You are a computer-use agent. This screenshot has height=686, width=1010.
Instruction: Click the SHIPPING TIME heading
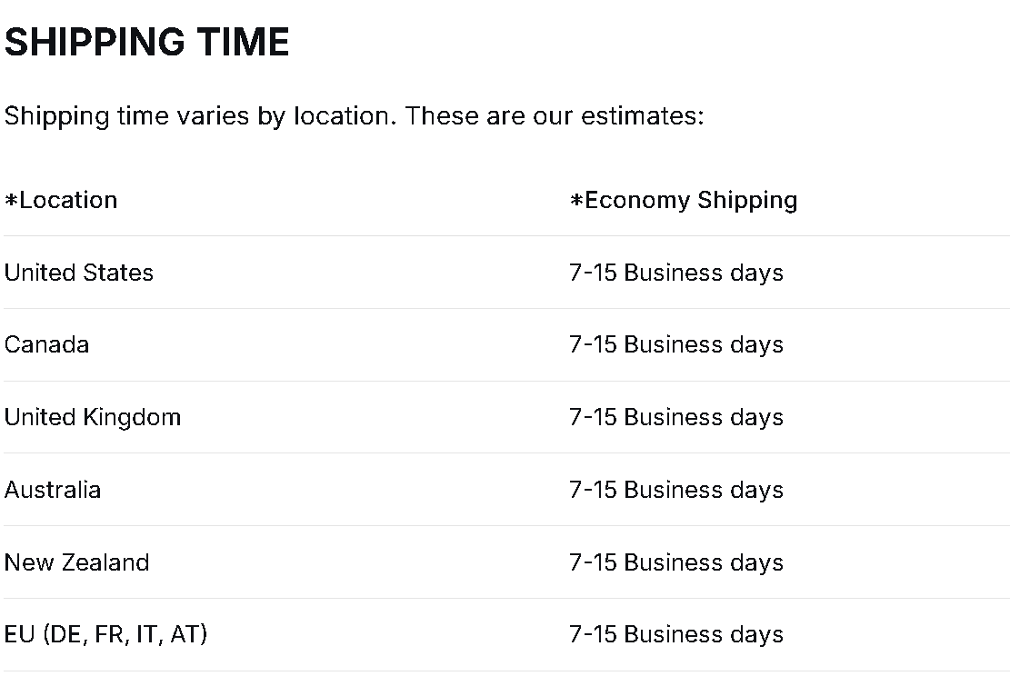click(146, 42)
